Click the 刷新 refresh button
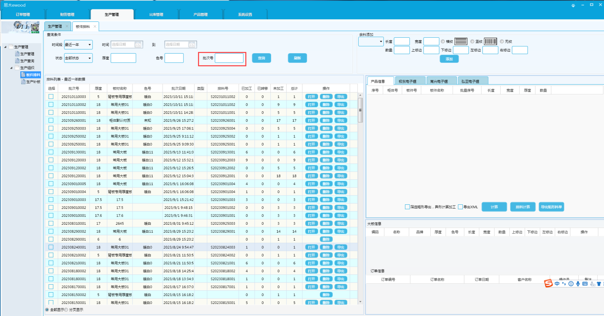The height and width of the screenshot is (316, 604). coord(297,58)
